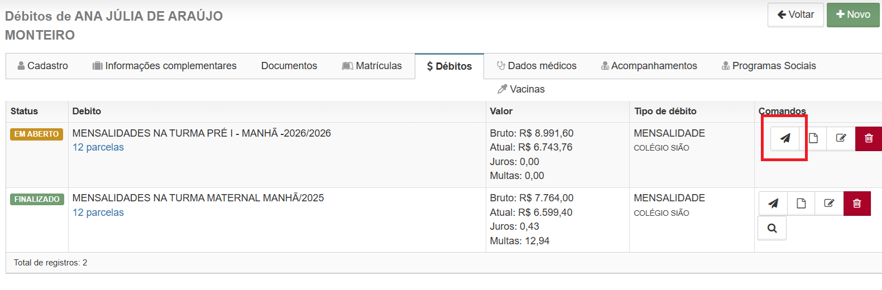Select the Vacinas tab
Image resolution: width=882 pixels, height=290 pixels.
pos(521,89)
